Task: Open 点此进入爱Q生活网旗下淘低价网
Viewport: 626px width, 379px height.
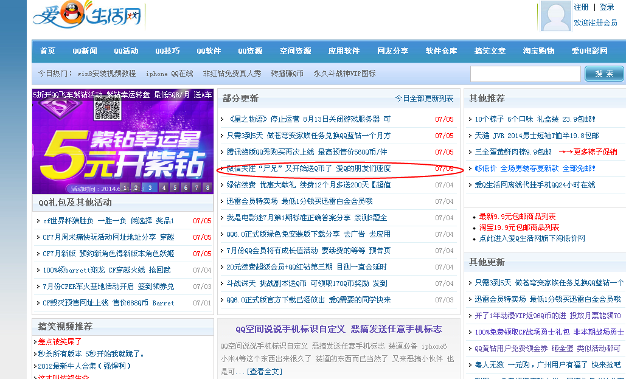Action: pos(532,238)
